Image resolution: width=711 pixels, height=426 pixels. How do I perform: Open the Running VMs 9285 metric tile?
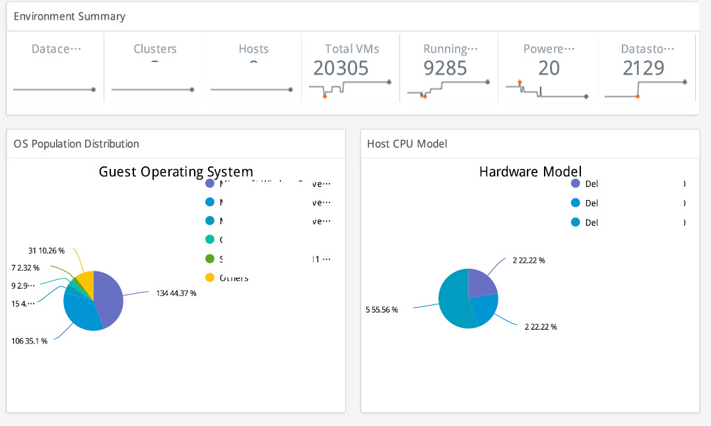tap(449, 69)
